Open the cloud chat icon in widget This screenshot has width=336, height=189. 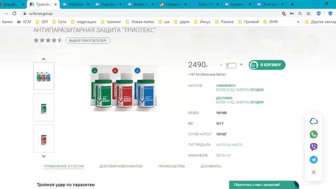pyautogui.click(x=313, y=121)
